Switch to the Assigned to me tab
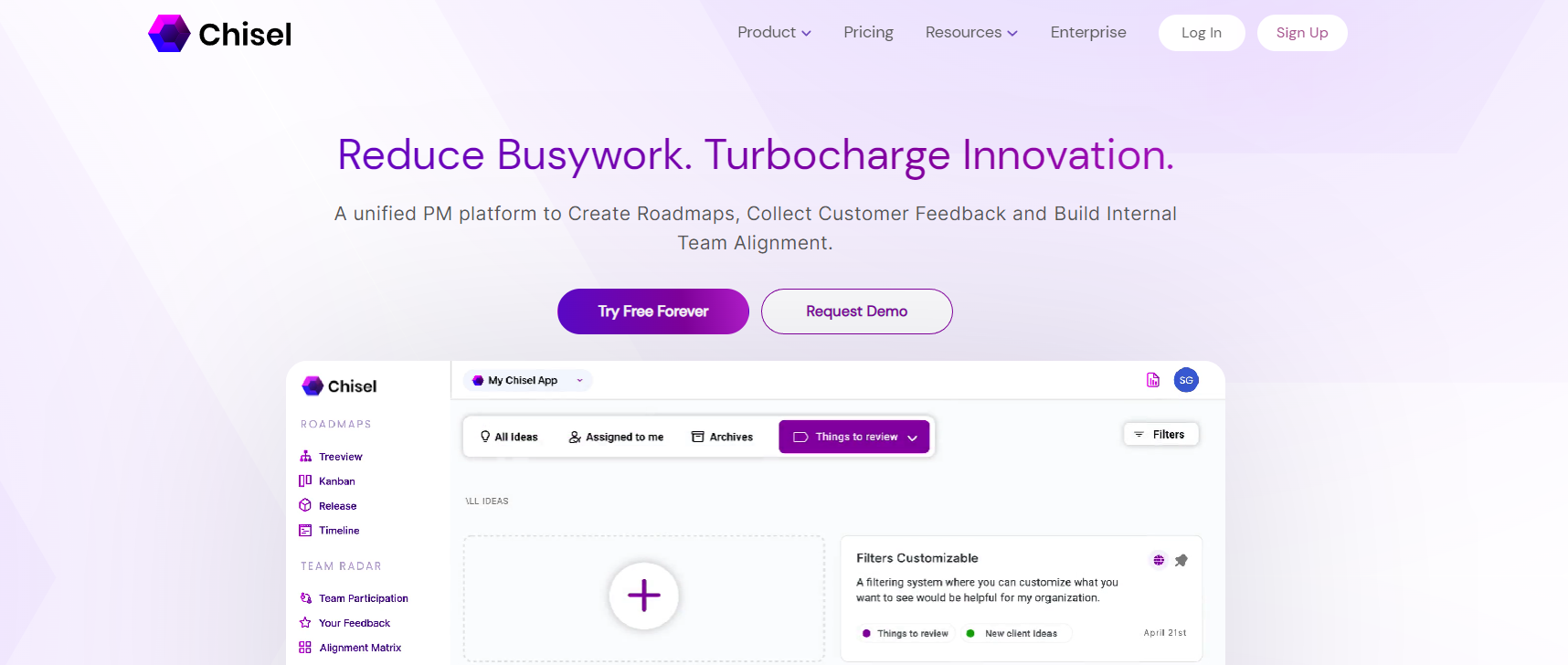1568x665 pixels. pyautogui.click(x=616, y=437)
